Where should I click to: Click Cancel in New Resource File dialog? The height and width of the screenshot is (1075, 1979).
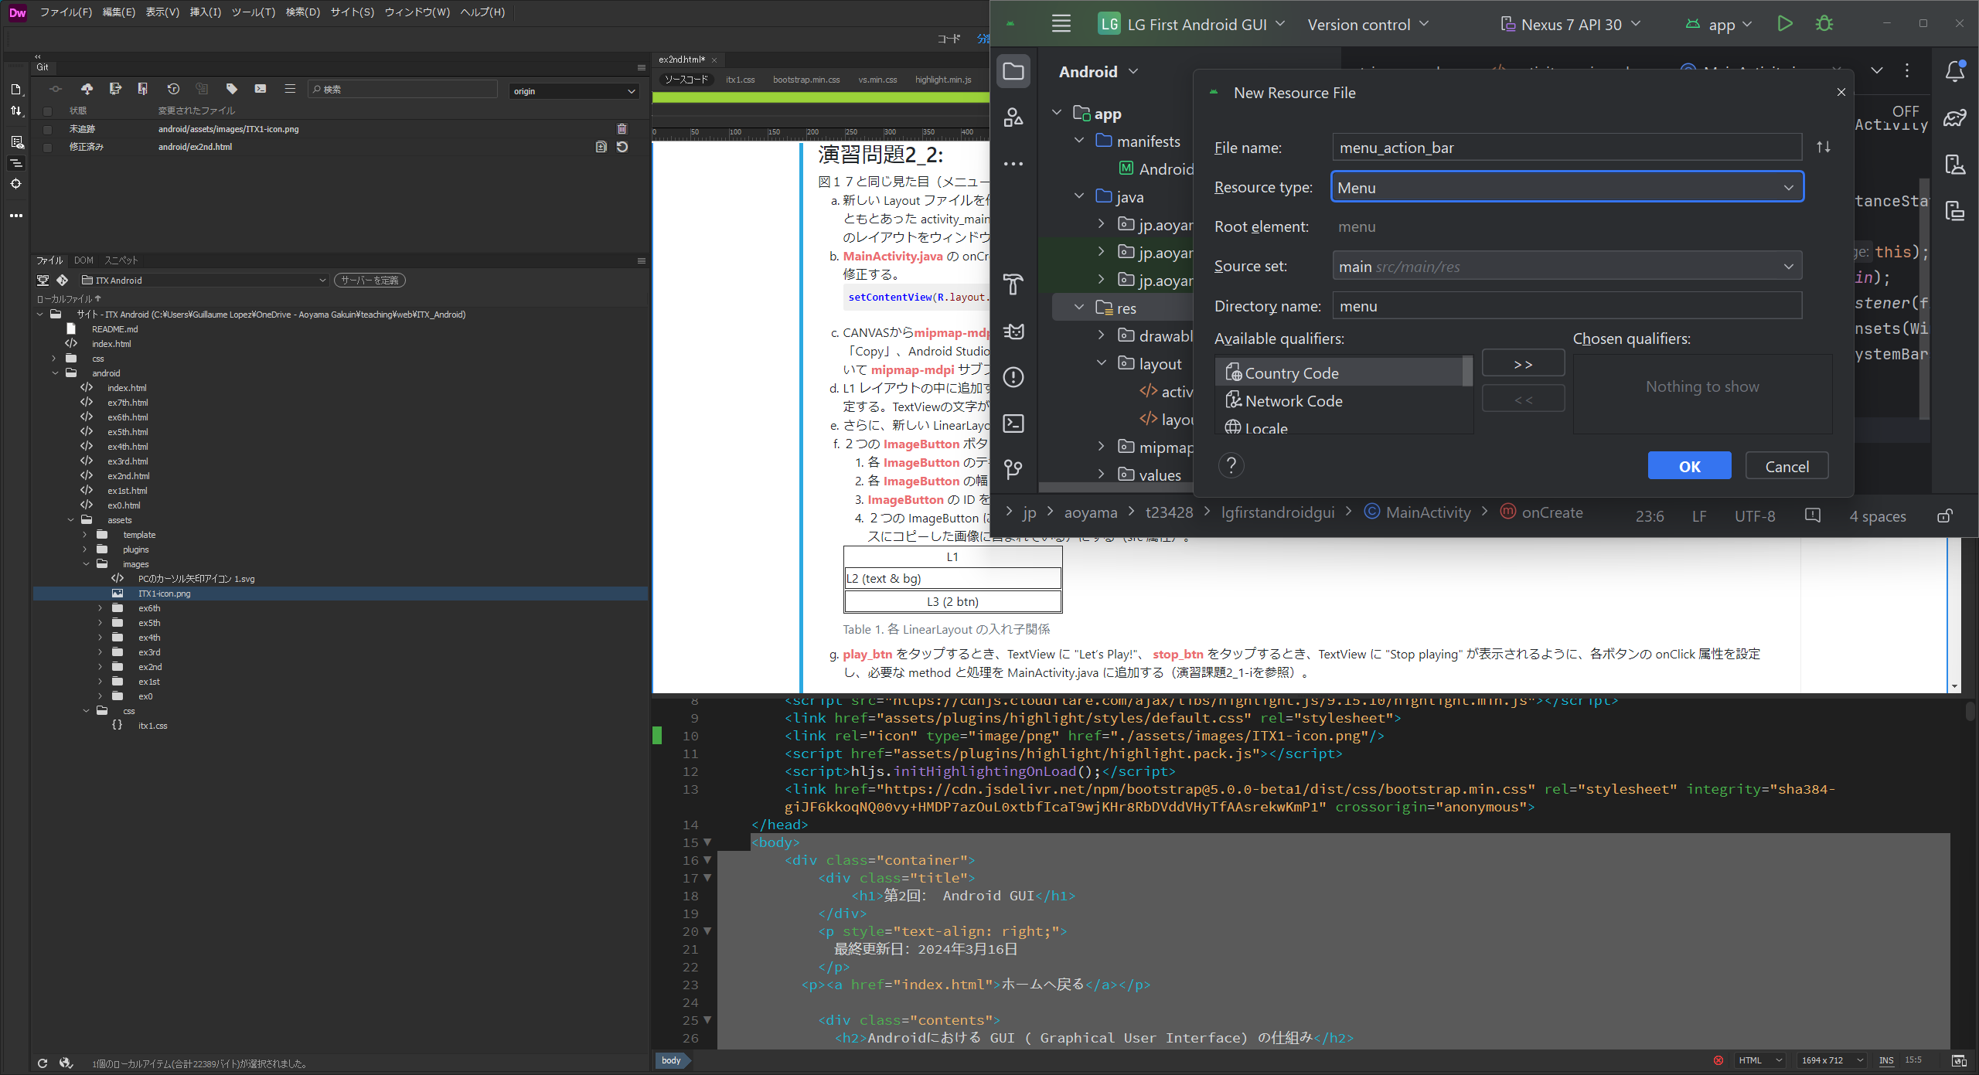pyautogui.click(x=1787, y=466)
